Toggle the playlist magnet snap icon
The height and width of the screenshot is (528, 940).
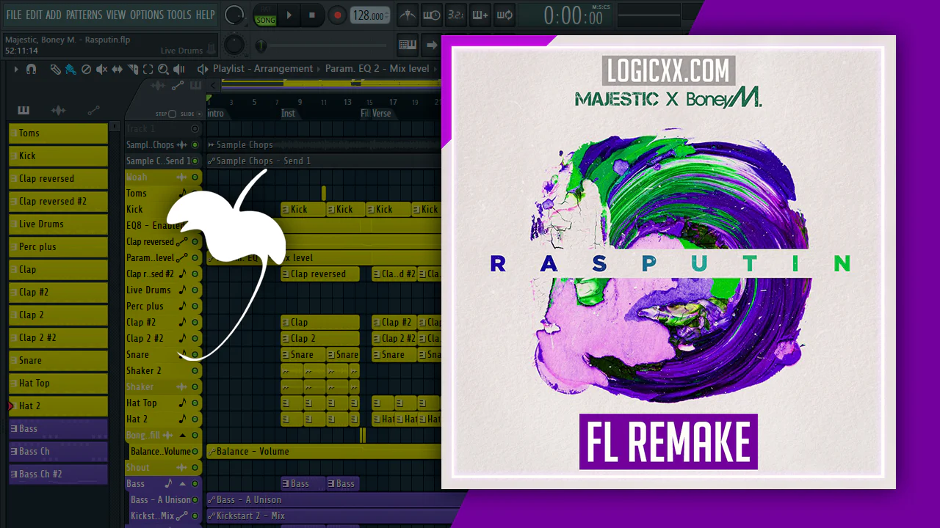31,70
